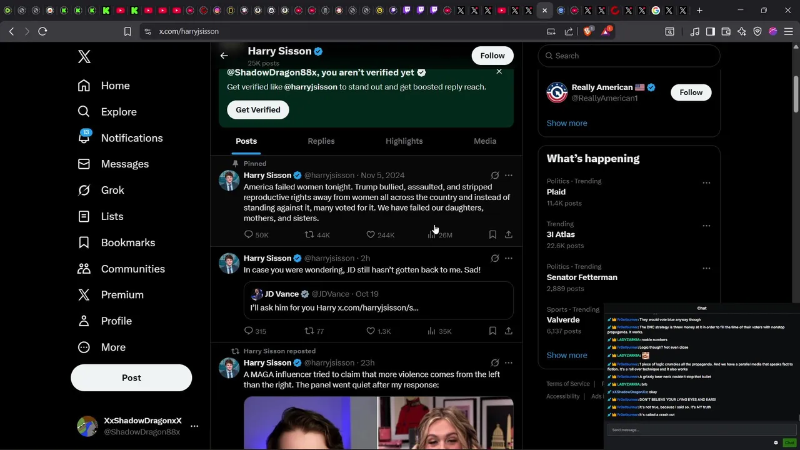Share the pinned post

pos(509,234)
